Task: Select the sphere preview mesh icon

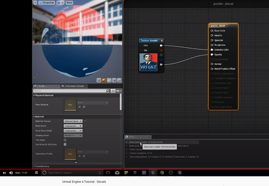Action: coord(104,80)
